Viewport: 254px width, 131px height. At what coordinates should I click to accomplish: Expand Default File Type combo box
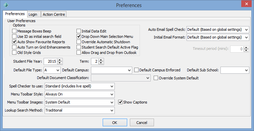pos(52,70)
